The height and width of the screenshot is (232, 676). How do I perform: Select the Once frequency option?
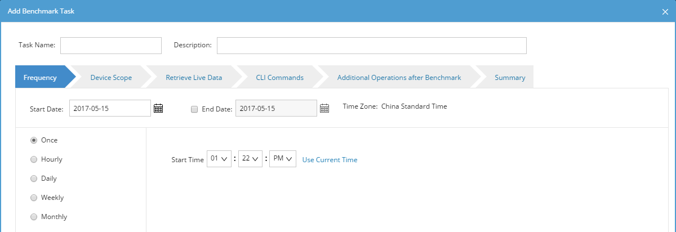34,140
